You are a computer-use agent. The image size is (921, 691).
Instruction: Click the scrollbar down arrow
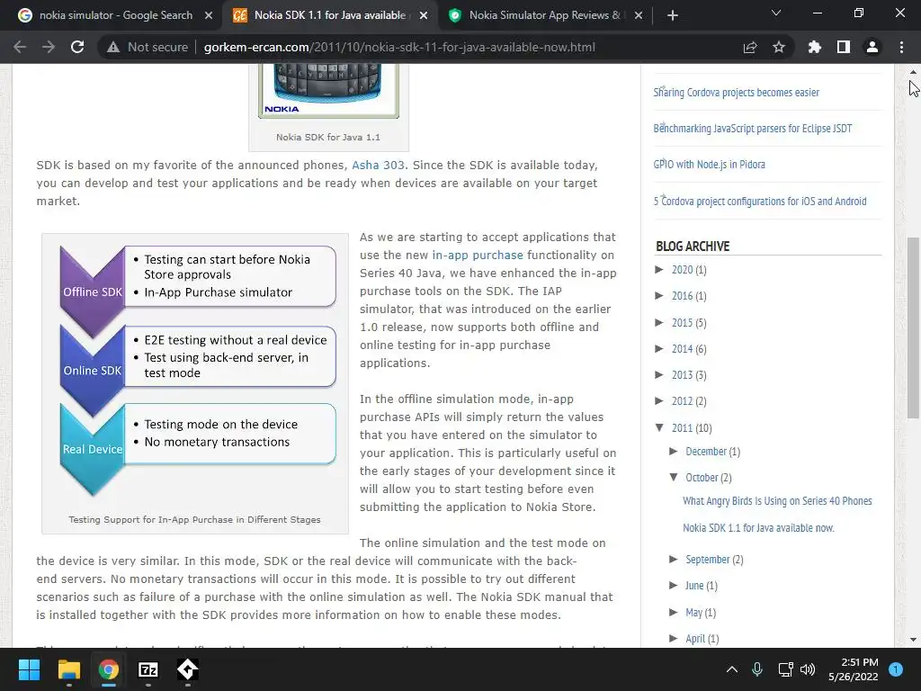click(x=913, y=640)
